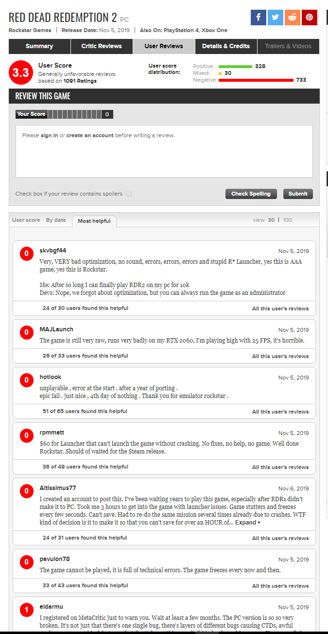Click hotlook's red 0 score circle
The height and width of the screenshot is (634, 328).
click(x=26, y=380)
